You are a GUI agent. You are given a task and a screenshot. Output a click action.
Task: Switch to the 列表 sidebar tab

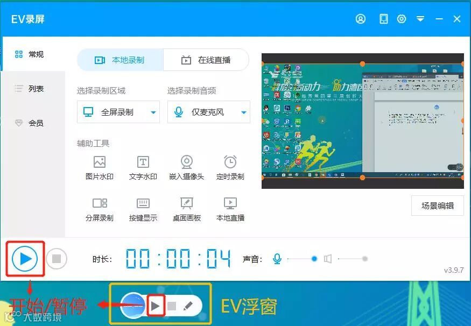point(33,89)
